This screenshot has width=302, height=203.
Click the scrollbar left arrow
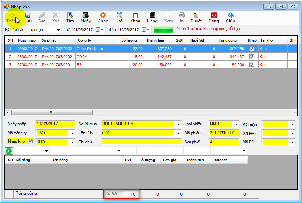pyautogui.click(x=8, y=112)
